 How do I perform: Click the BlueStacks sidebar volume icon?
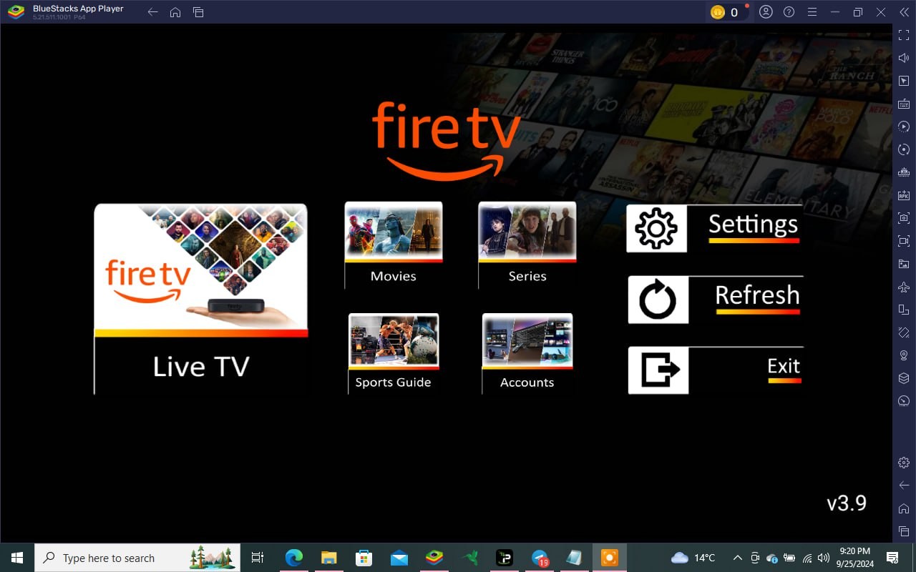point(904,58)
